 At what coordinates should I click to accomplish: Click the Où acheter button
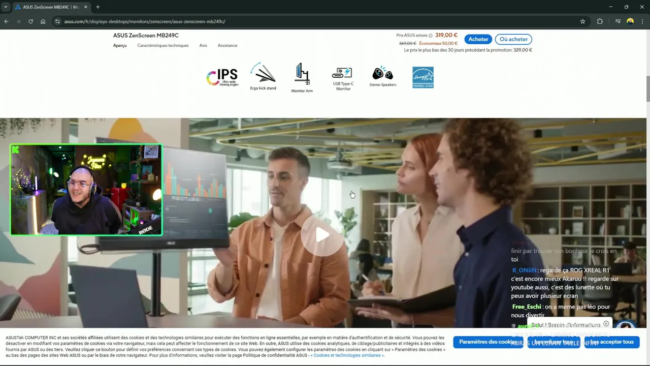coord(513,39)
